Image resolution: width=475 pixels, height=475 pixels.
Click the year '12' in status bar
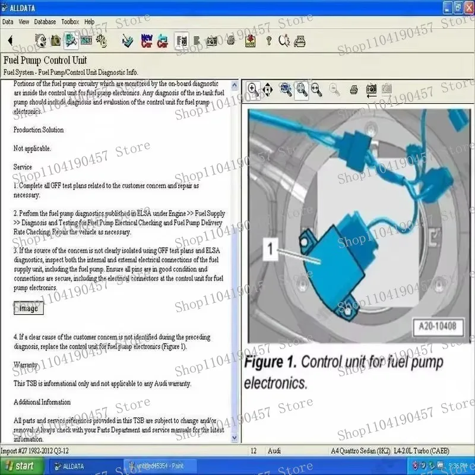[254, 451]
